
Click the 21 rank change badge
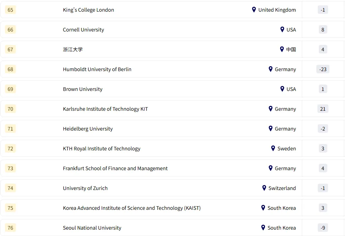coord(323,109)
